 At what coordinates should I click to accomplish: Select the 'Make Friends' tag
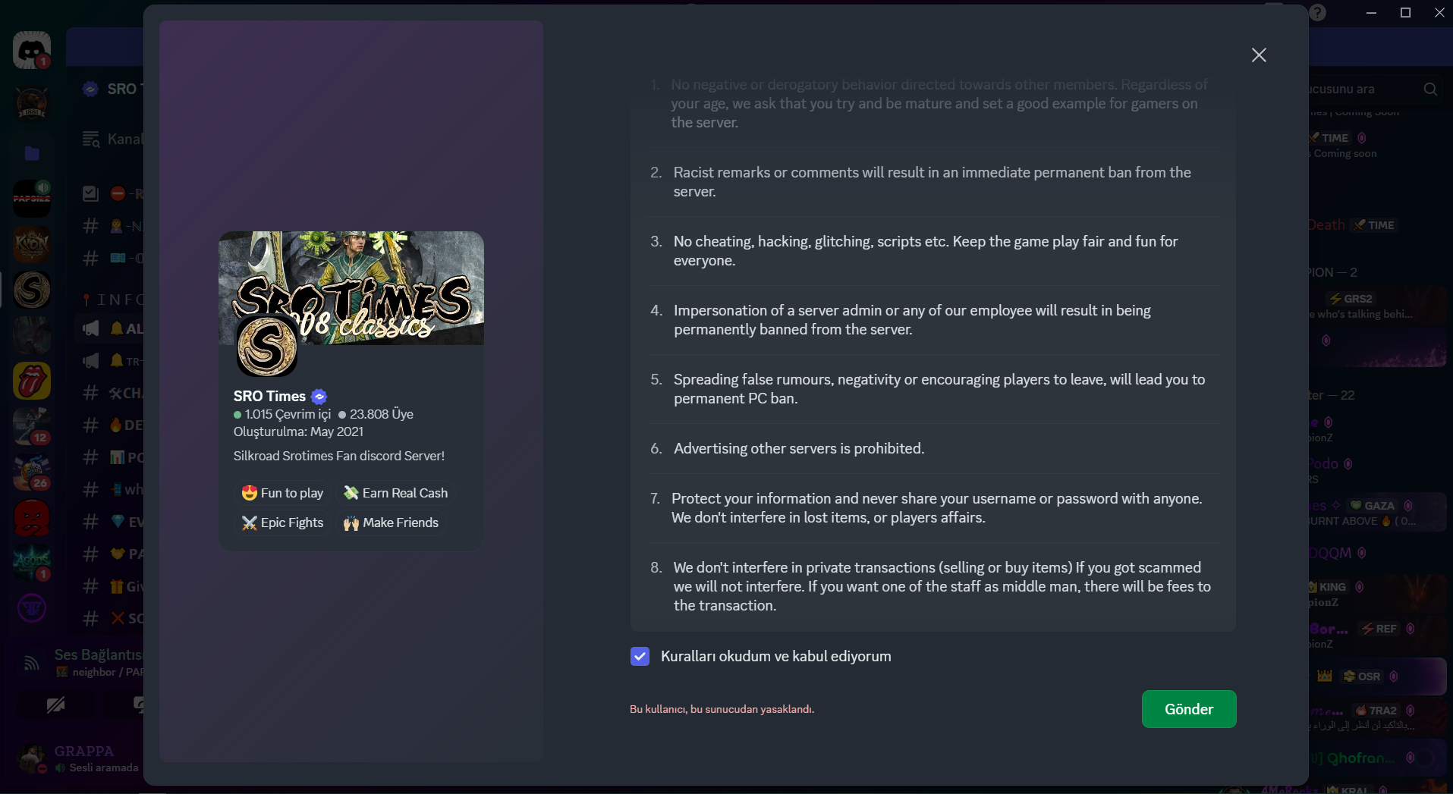(x=391, y=523)
